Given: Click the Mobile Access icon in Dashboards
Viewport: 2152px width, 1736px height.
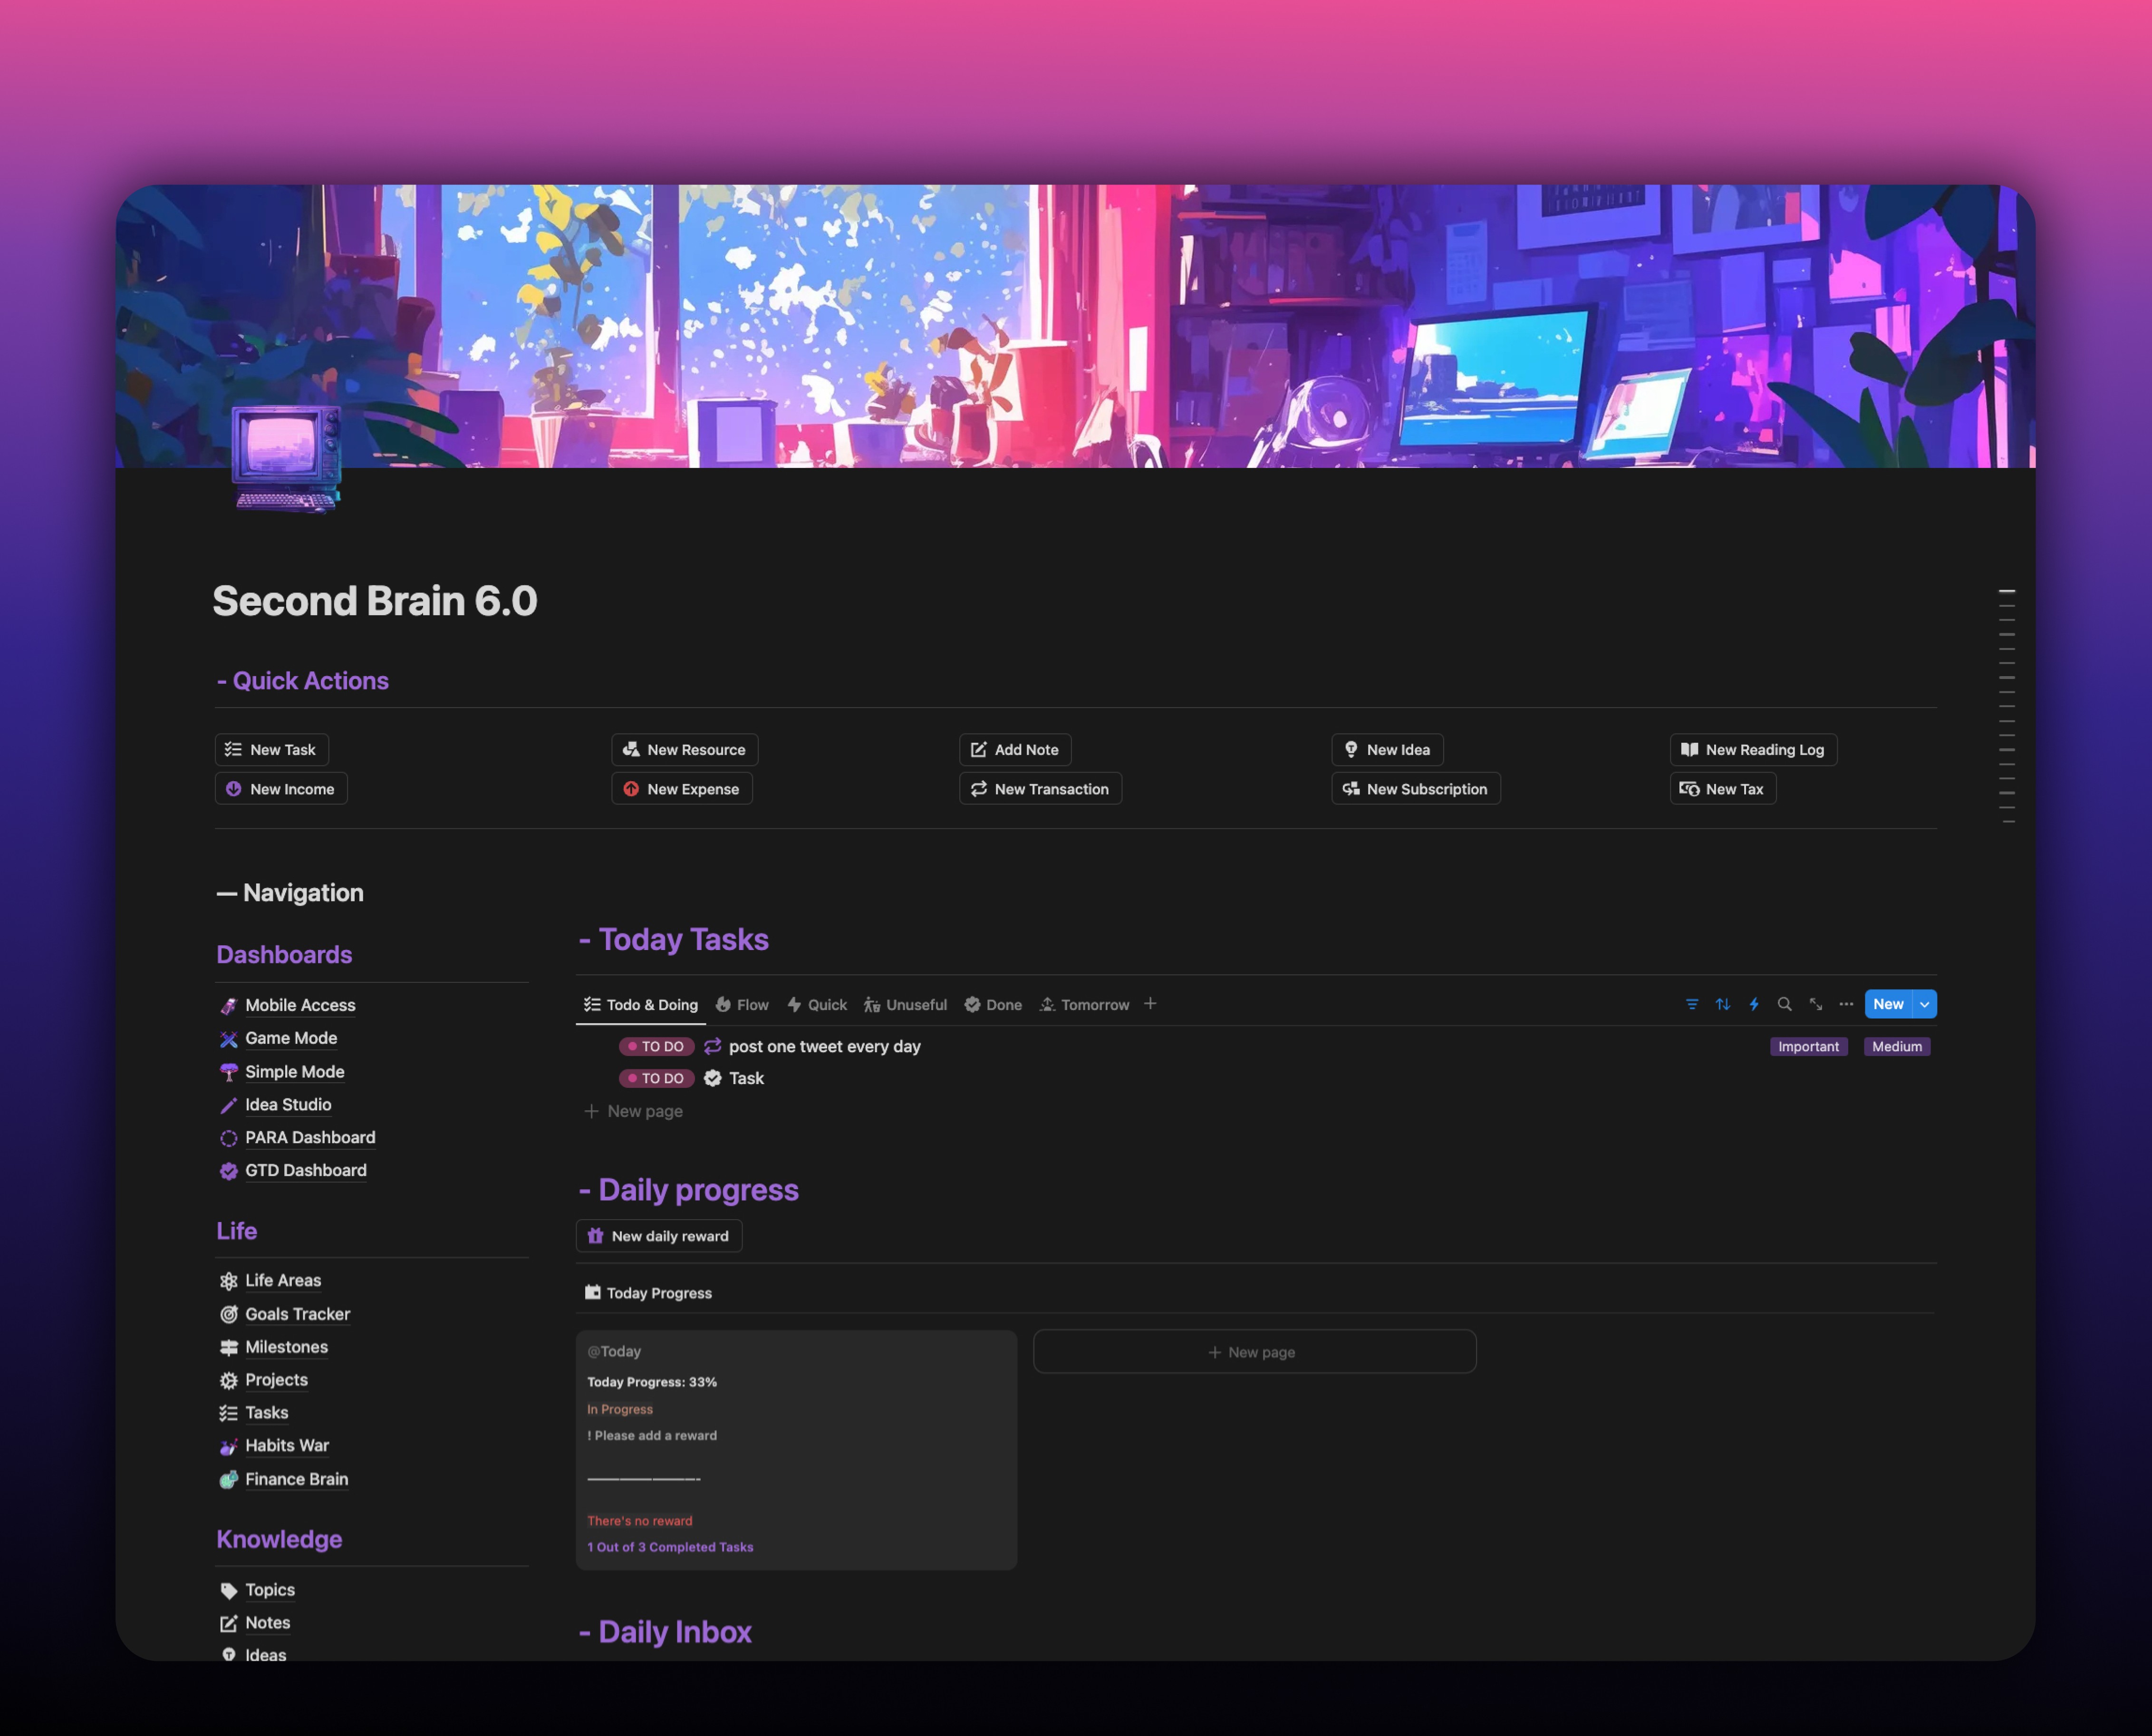Looking at the screenshot, I should 229,1006.
